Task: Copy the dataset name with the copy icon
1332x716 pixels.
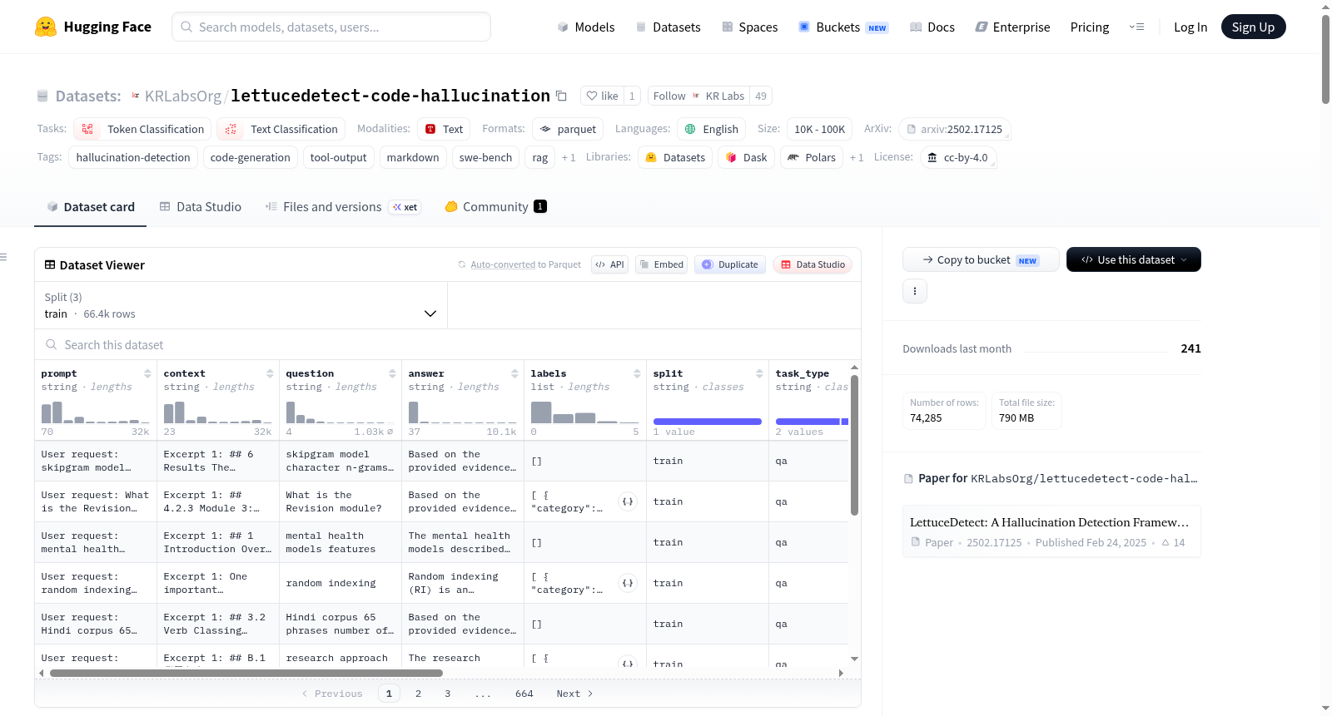Action: pos(562,96)
